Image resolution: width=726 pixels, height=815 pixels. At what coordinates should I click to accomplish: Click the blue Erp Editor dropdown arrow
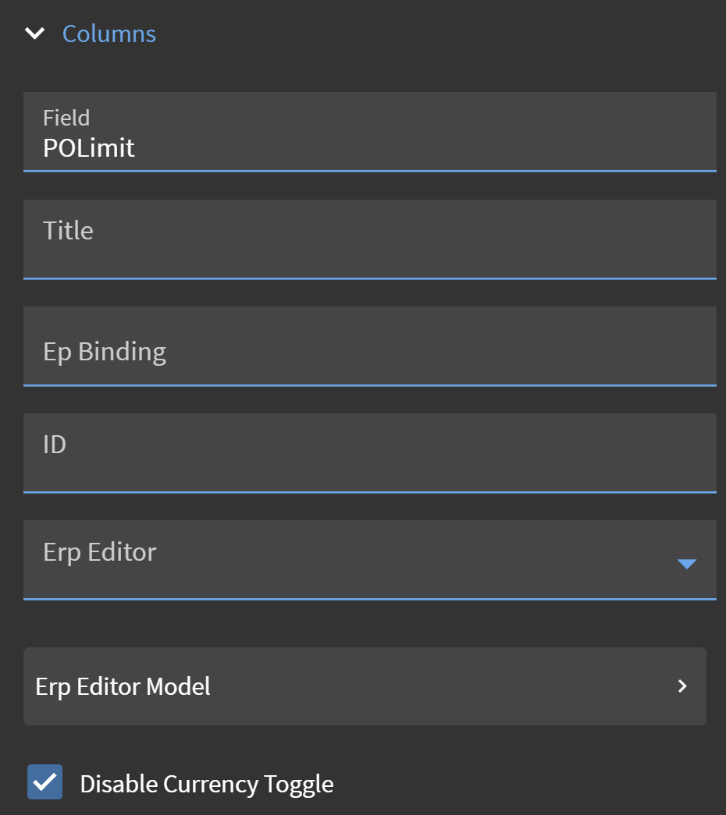[x=686, y=563]
